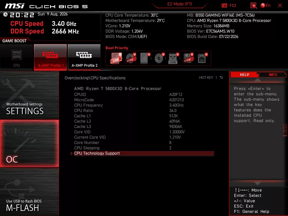Toggle the Game Boost CPU button
The width and height of the screenshot is (288, 216).
pos(17,57)
